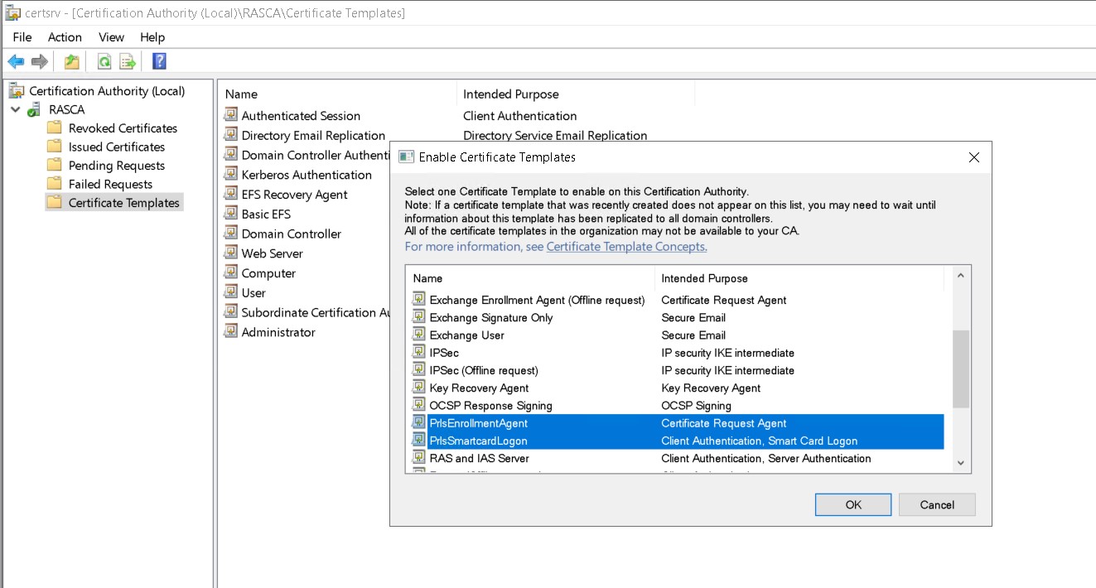Click the Revoked Certificates folder icon

pyautogui.click(x=55, y=128)
